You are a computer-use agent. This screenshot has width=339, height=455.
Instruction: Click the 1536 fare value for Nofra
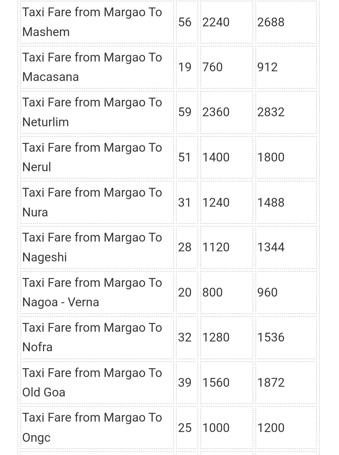pos(271,337)
